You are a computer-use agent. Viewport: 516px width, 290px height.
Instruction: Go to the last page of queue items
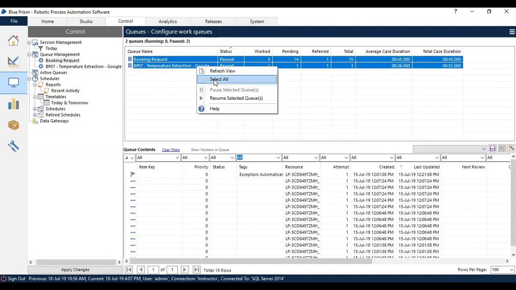coord(196,270)
